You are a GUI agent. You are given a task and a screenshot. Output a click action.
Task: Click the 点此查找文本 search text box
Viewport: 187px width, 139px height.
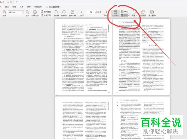[x=54, y=7]
